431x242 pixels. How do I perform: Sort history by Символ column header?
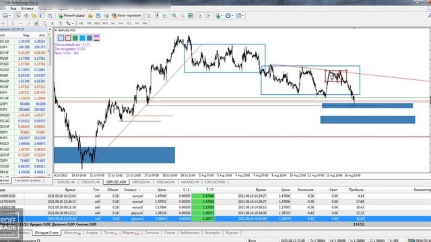pyautogui.click(x=130, y=190)
